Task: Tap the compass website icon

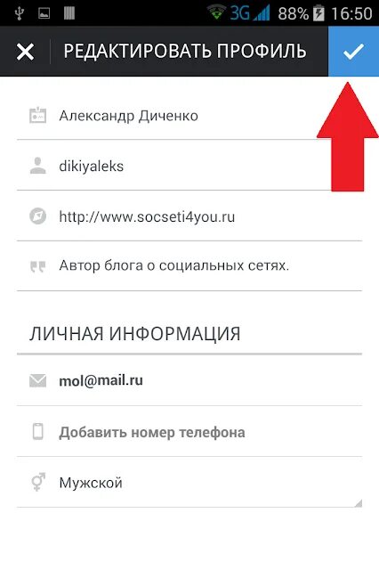Action: 37,216
